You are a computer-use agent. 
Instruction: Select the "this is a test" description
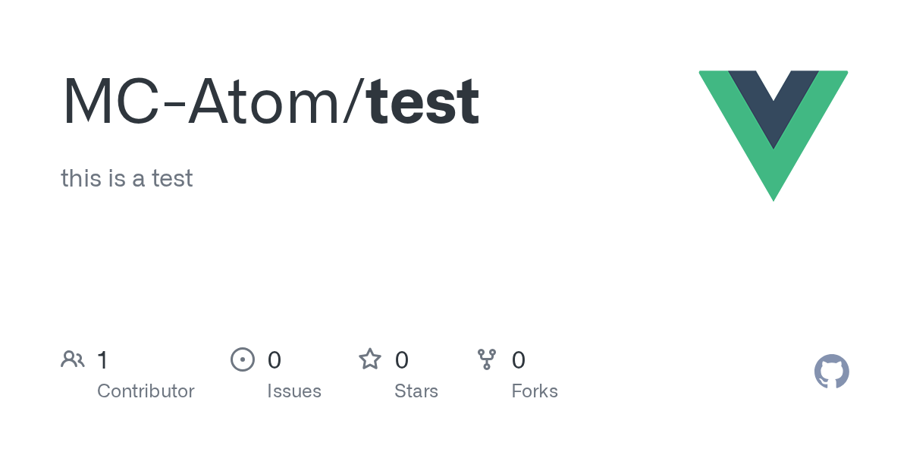pyautogui.click(x=127, y=178)
